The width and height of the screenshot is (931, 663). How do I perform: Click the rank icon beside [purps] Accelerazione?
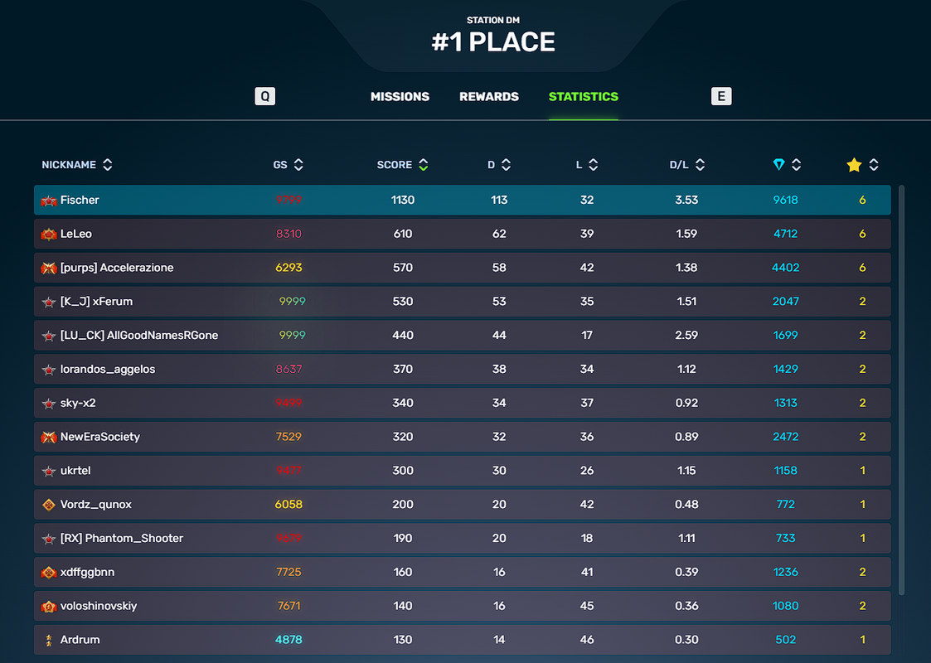[x=49, y=269]
